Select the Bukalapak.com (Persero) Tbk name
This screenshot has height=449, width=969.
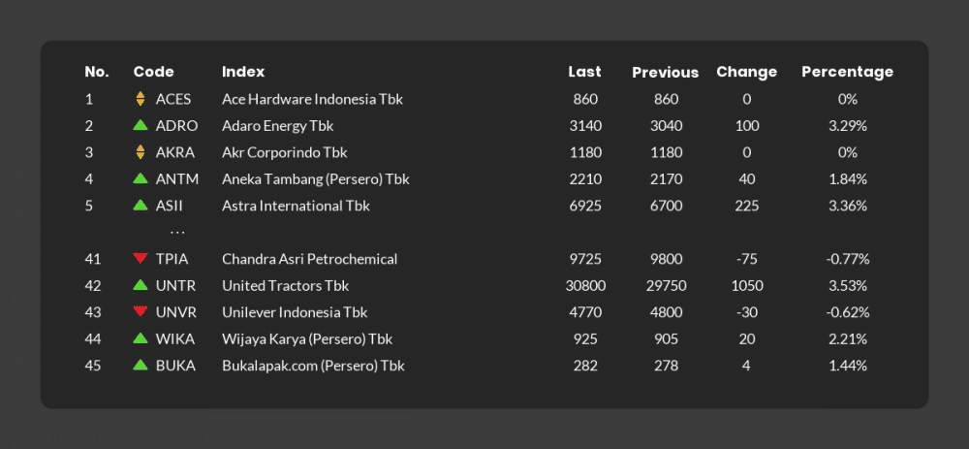coord(313,366)
